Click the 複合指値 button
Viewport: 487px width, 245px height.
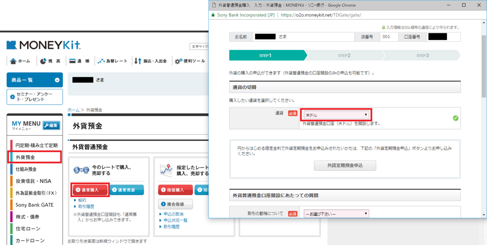pos(175,204)
